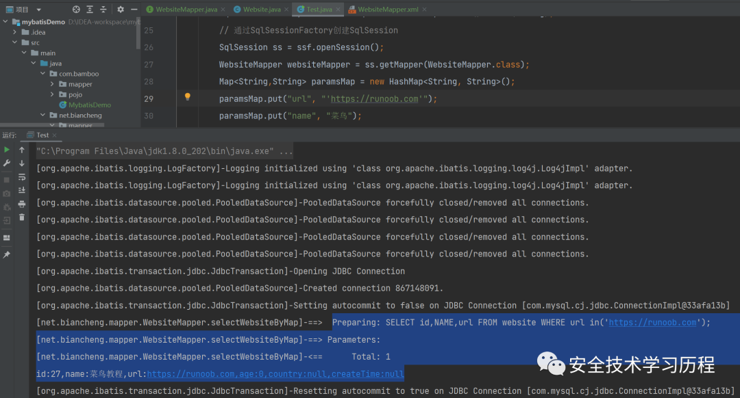Click the collapse all tree icon
Viewport: 740px width, 398px height.
(x=103, y=9)
